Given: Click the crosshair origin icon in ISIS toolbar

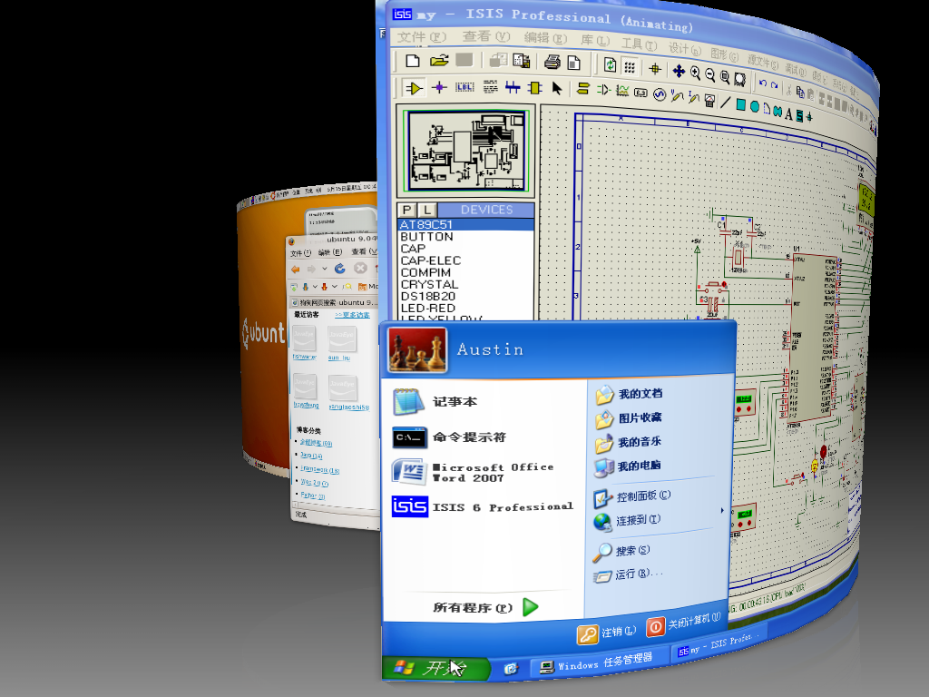Looking at the screenshot, I should click(x=655, y=69).
